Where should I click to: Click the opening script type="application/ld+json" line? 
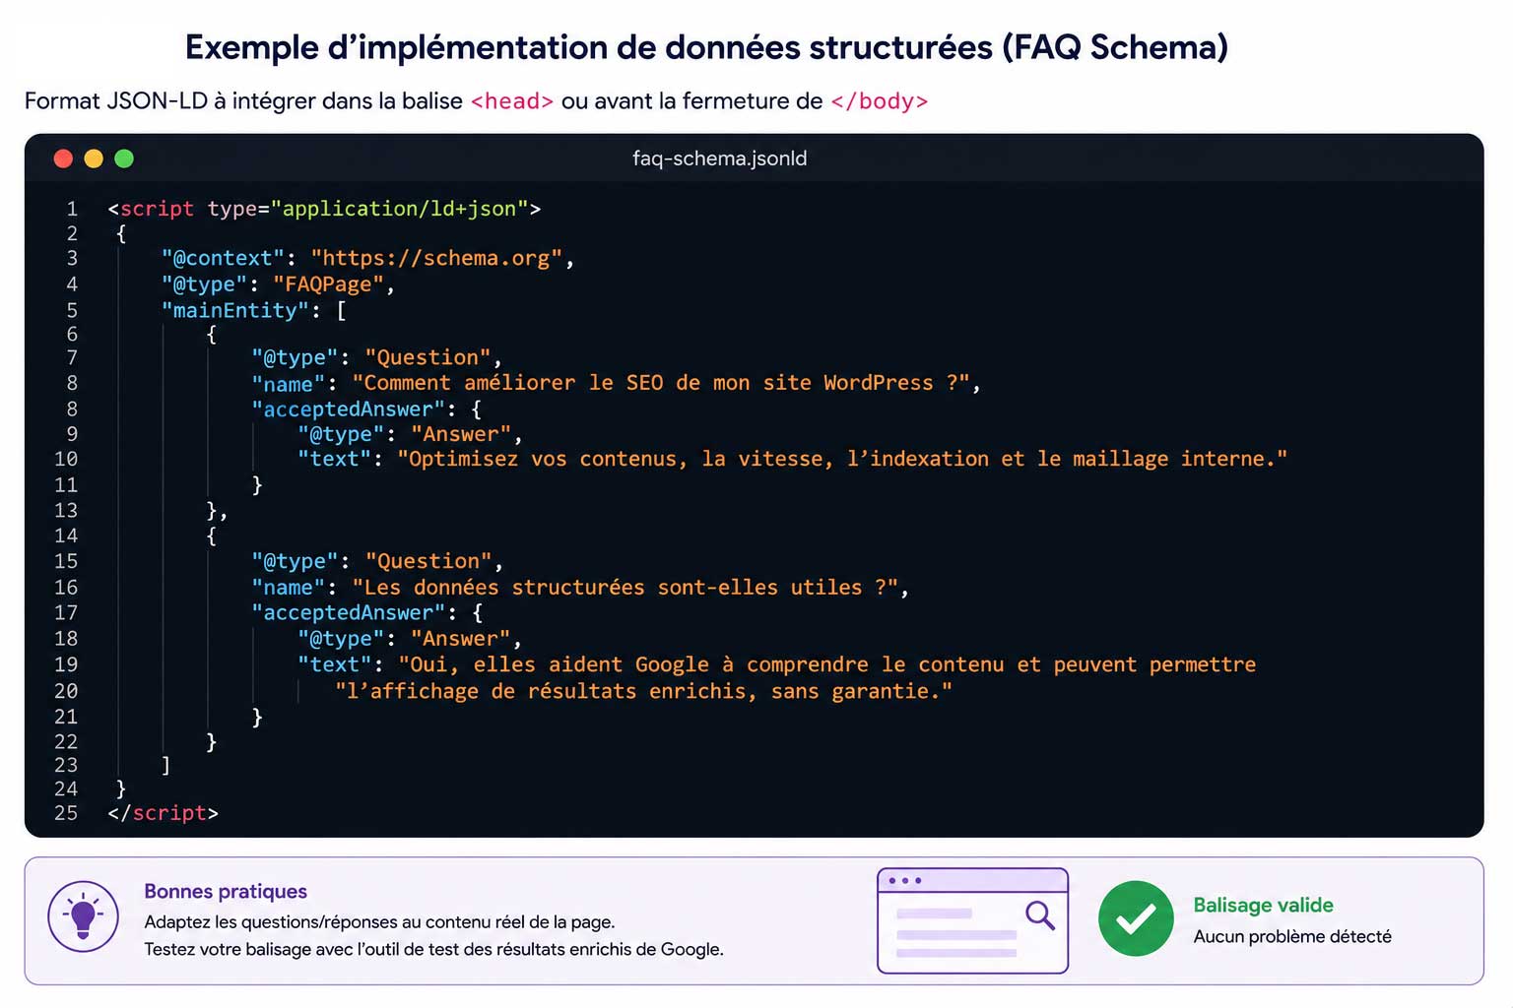click(x=324, y=209)
